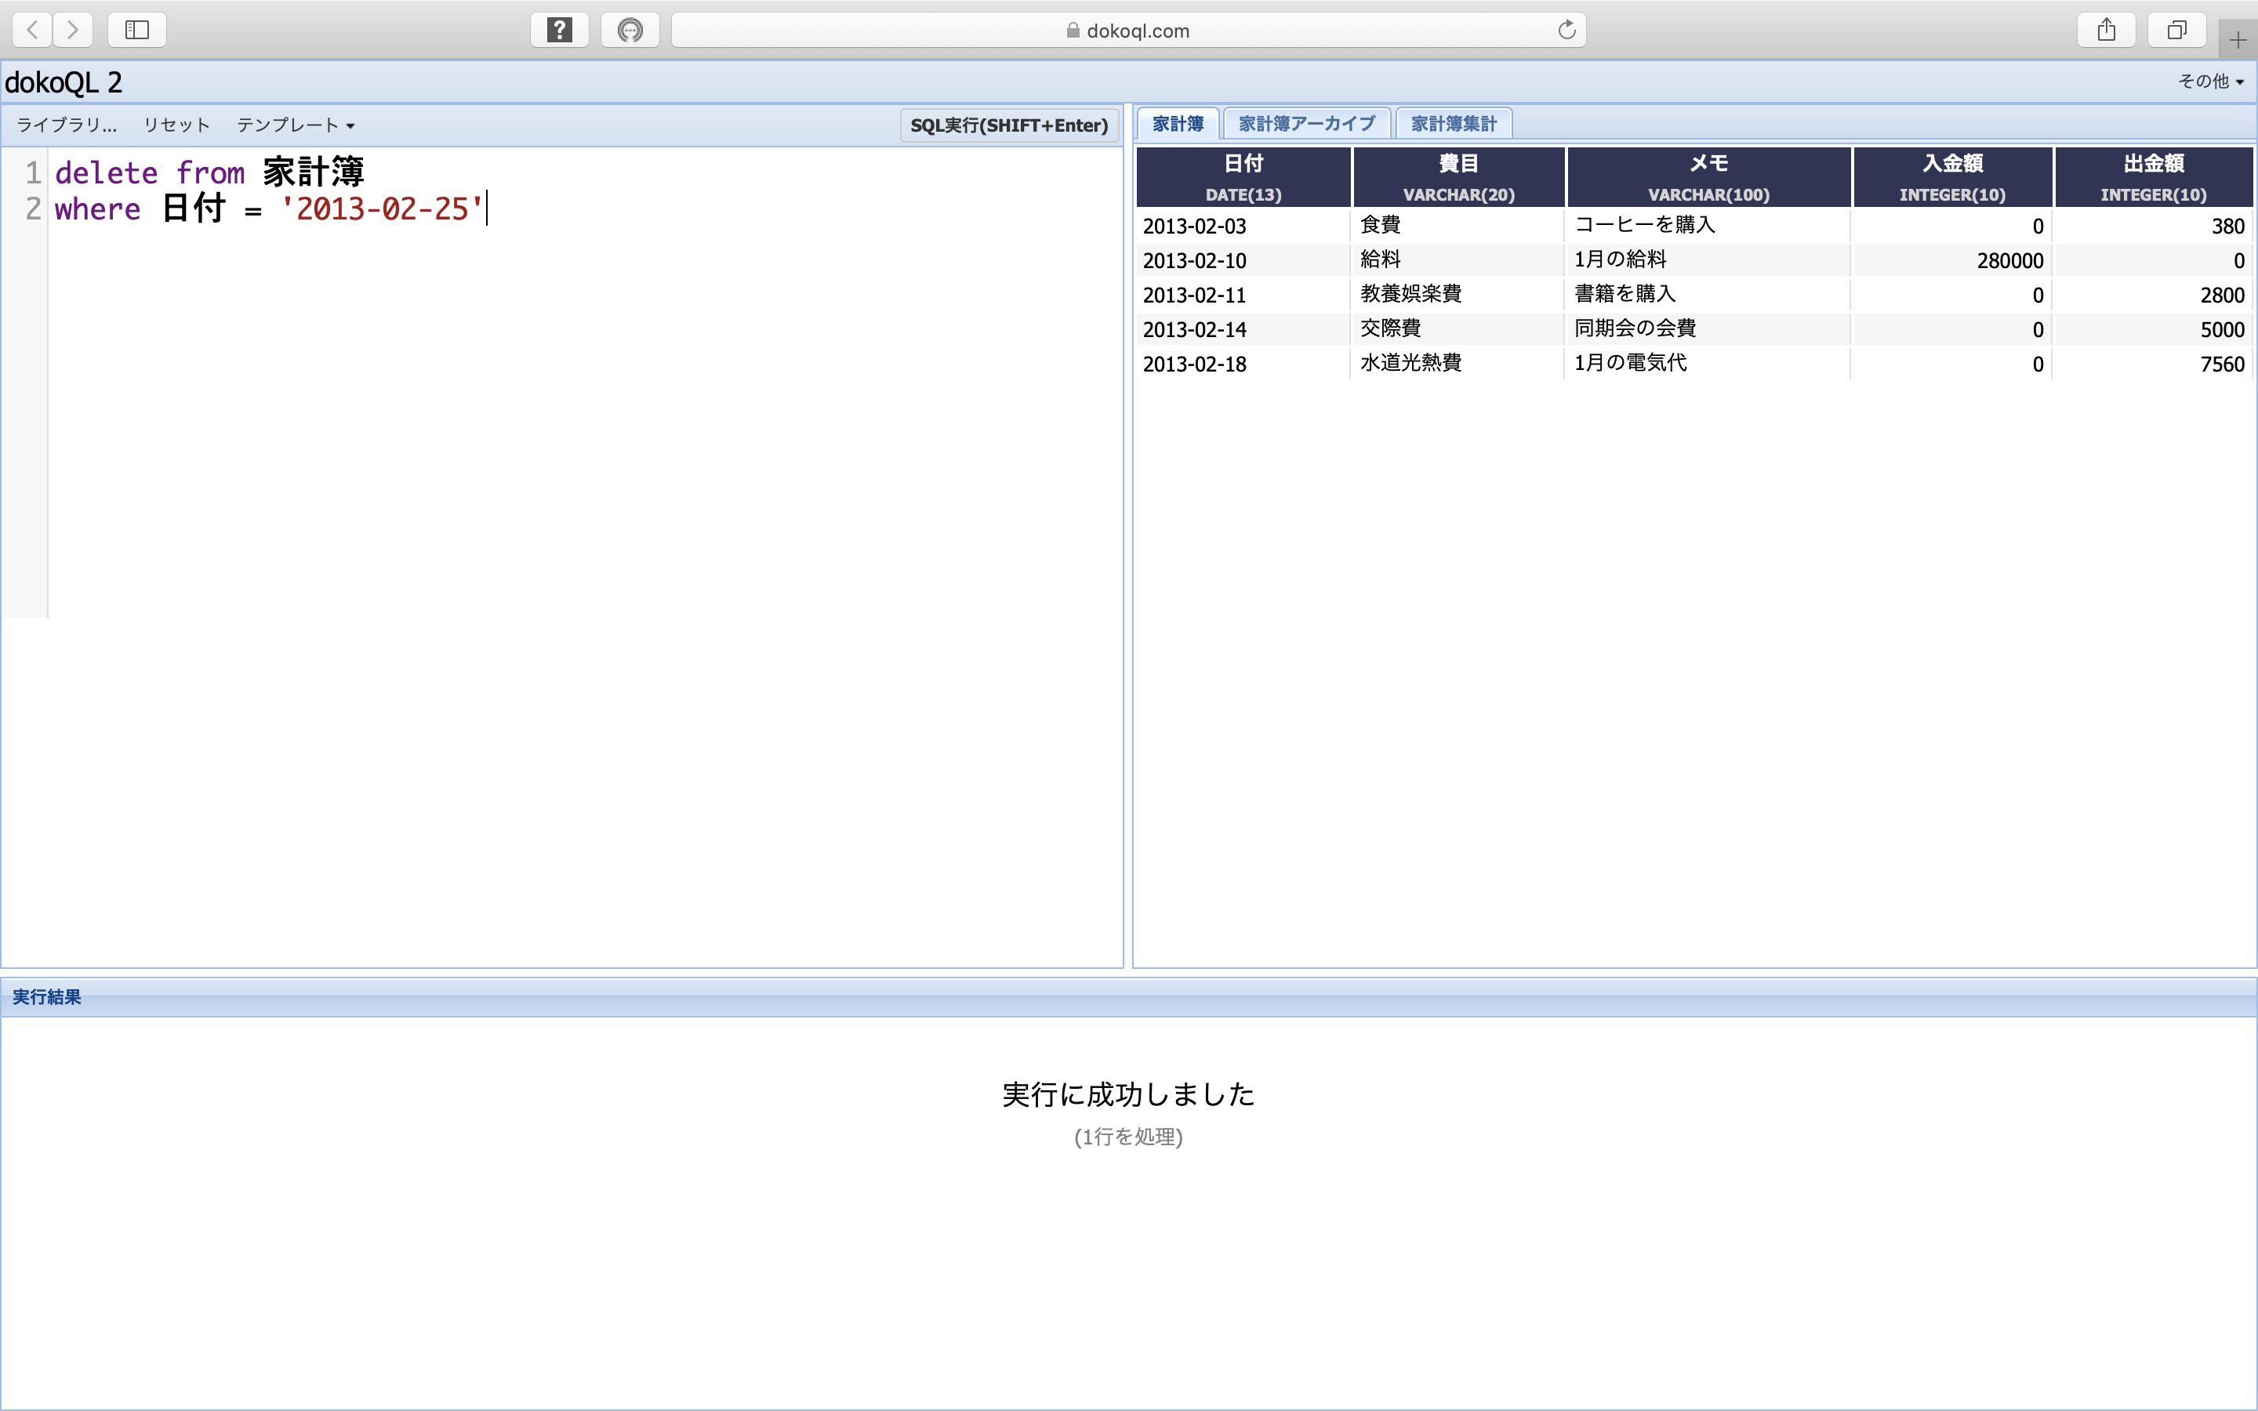Screen dimensions: 2258x1411
Task: Toggle the Safari sidebar icon
Action: 137,30
